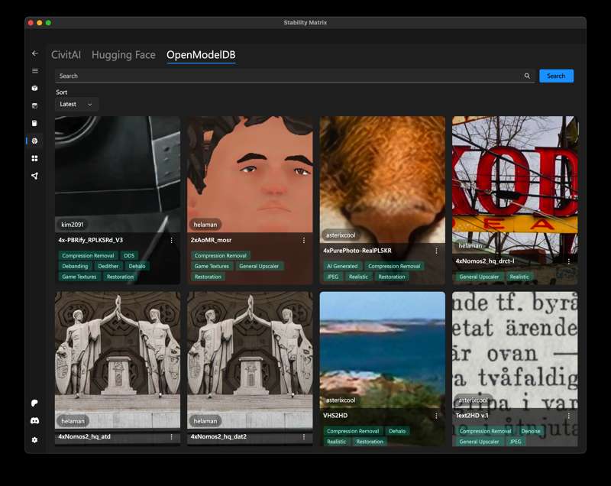The height and width of the screenshot is (486, 611).
Task: Click into the Search text field
Action: pos(290,76)
